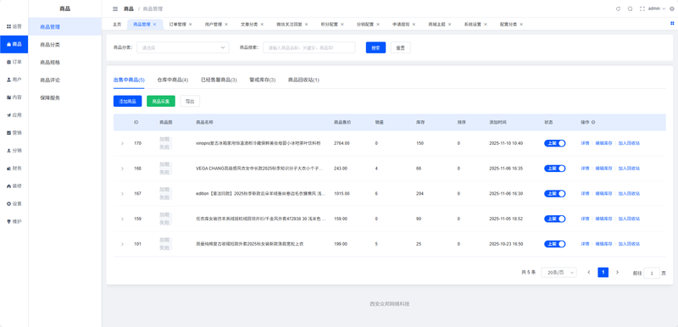This screenshot has height=327, width=678.
Task: Open the 装修 sidebar section
Action: click(x=14, y=186)
